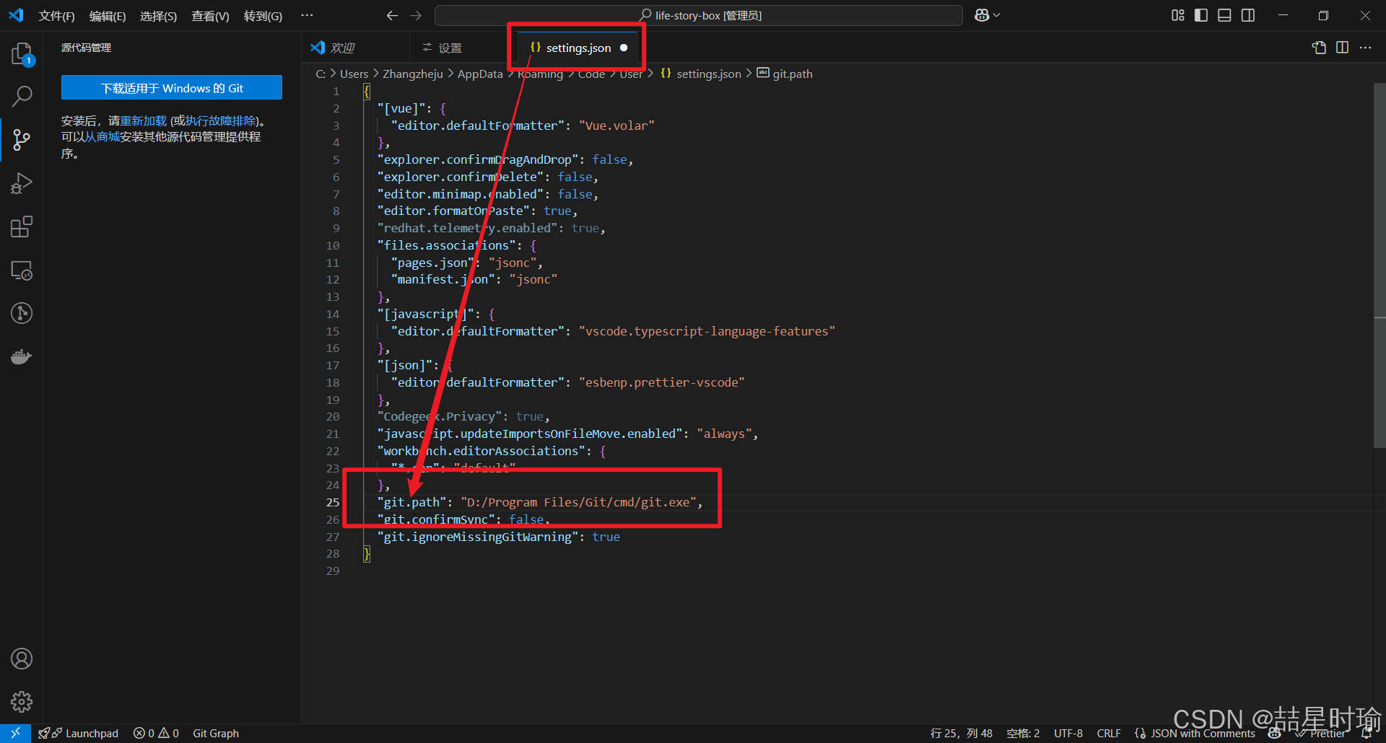Split the editor to the right
The image size is (1386, 743).
1342,48
